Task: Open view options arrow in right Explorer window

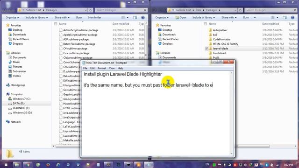Action: tap(277, 18)
